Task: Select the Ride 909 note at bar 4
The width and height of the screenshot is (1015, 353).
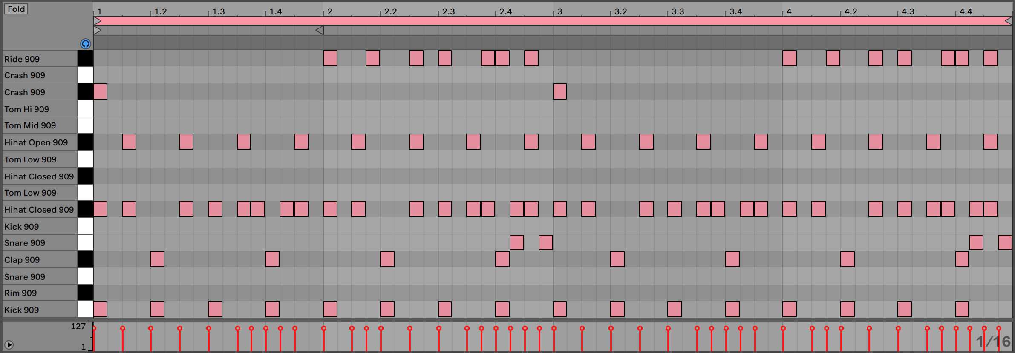Action: coord(790,58)
